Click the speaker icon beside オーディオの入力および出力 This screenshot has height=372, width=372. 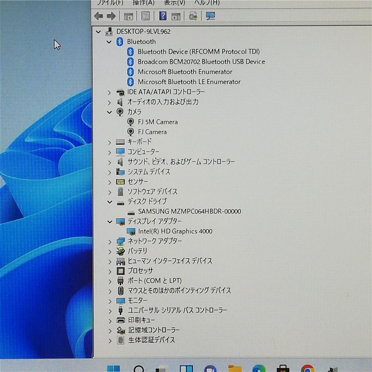tap(120, 102)
